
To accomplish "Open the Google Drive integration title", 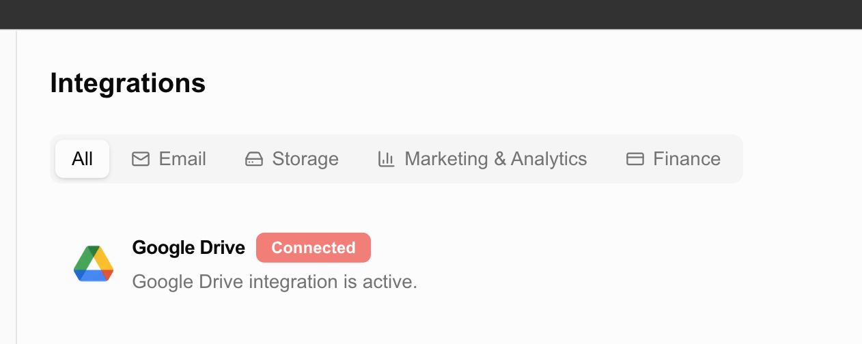I will click(189, 248).
